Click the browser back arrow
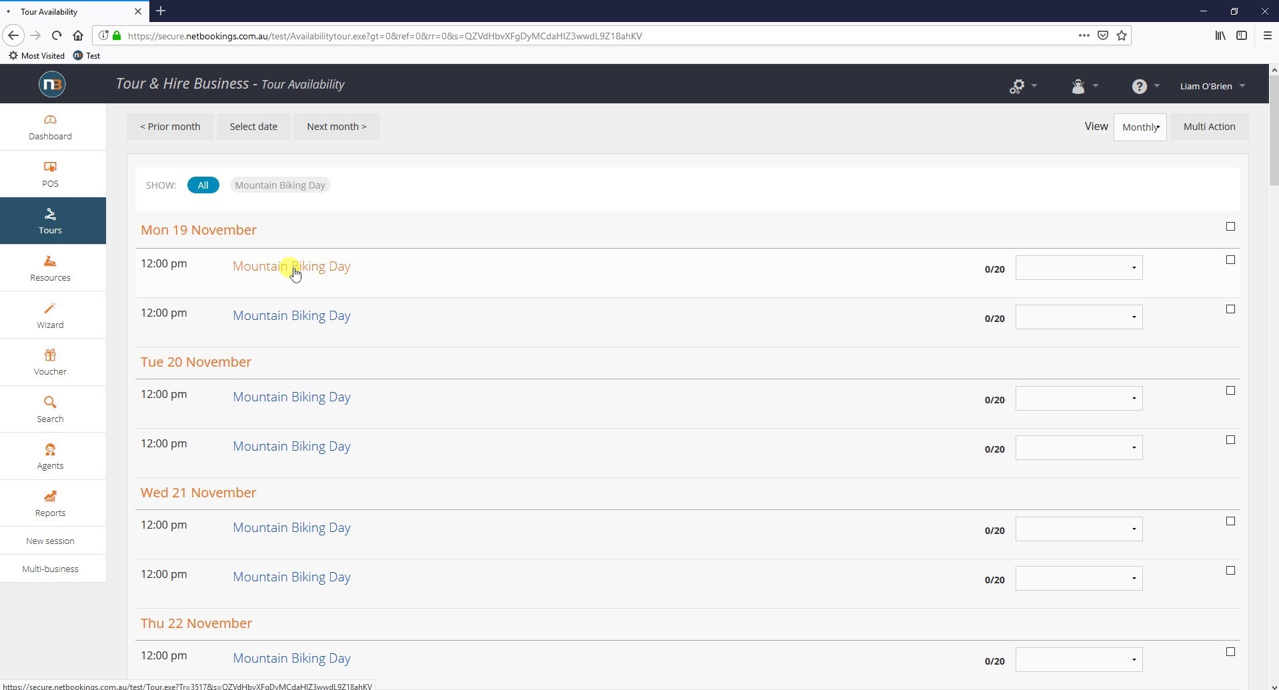This screenshot has width=1279, height=690. click(13, 35)
